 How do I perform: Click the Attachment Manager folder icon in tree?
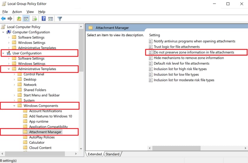[25, 132]
